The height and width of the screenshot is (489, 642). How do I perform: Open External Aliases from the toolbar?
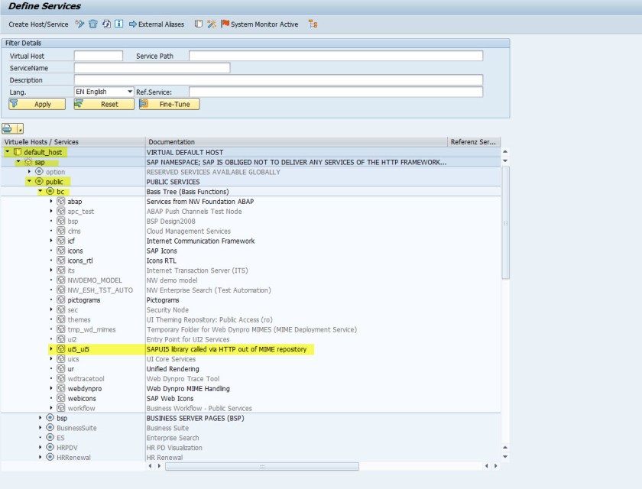coord(157,24)
